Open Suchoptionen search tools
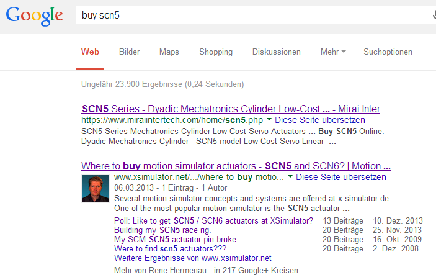 (388, 52)
